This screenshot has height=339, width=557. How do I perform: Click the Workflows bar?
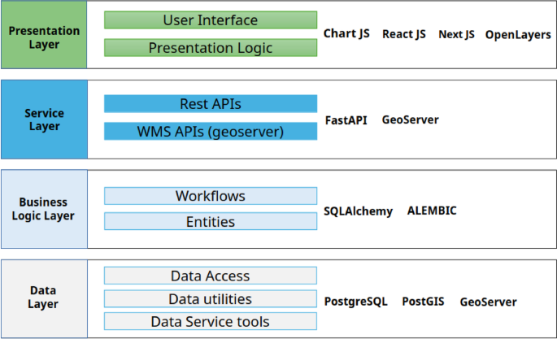pos(211,196)
